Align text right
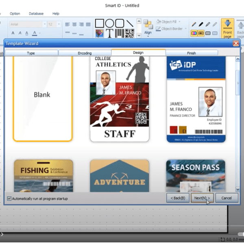Image resolution: width=244 pixels, height=244 pixels. click(81, 24)
